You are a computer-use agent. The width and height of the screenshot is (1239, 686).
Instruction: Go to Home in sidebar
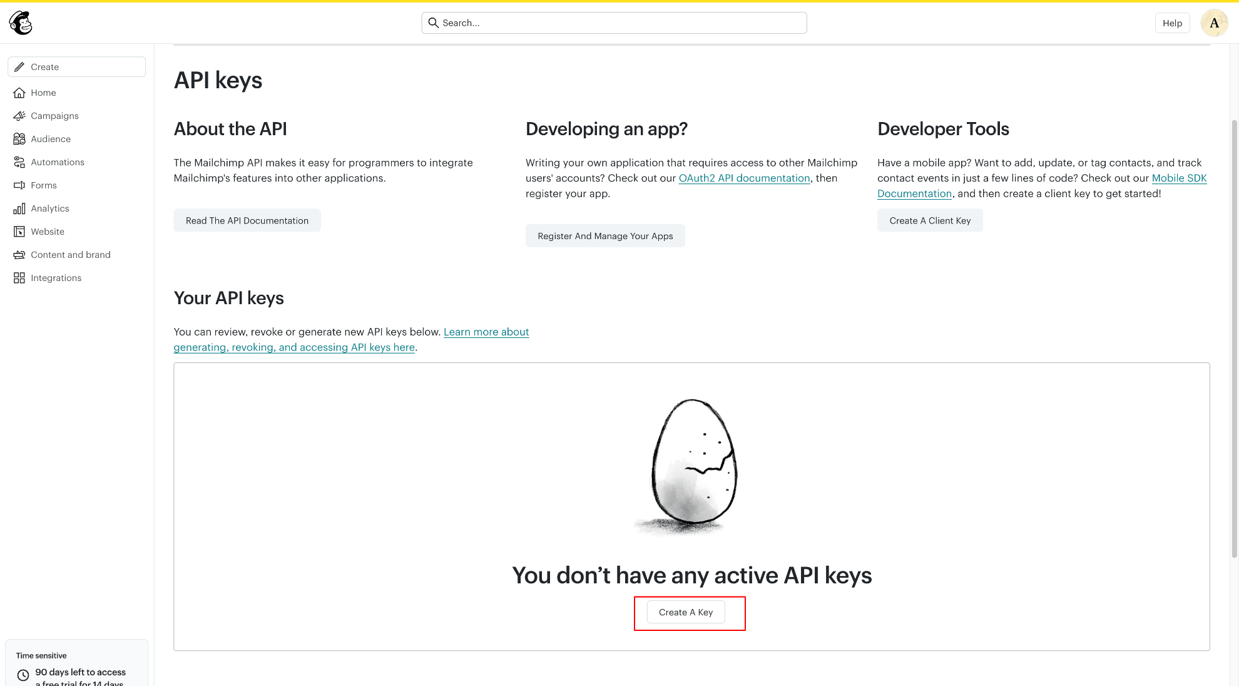point(43,93)
